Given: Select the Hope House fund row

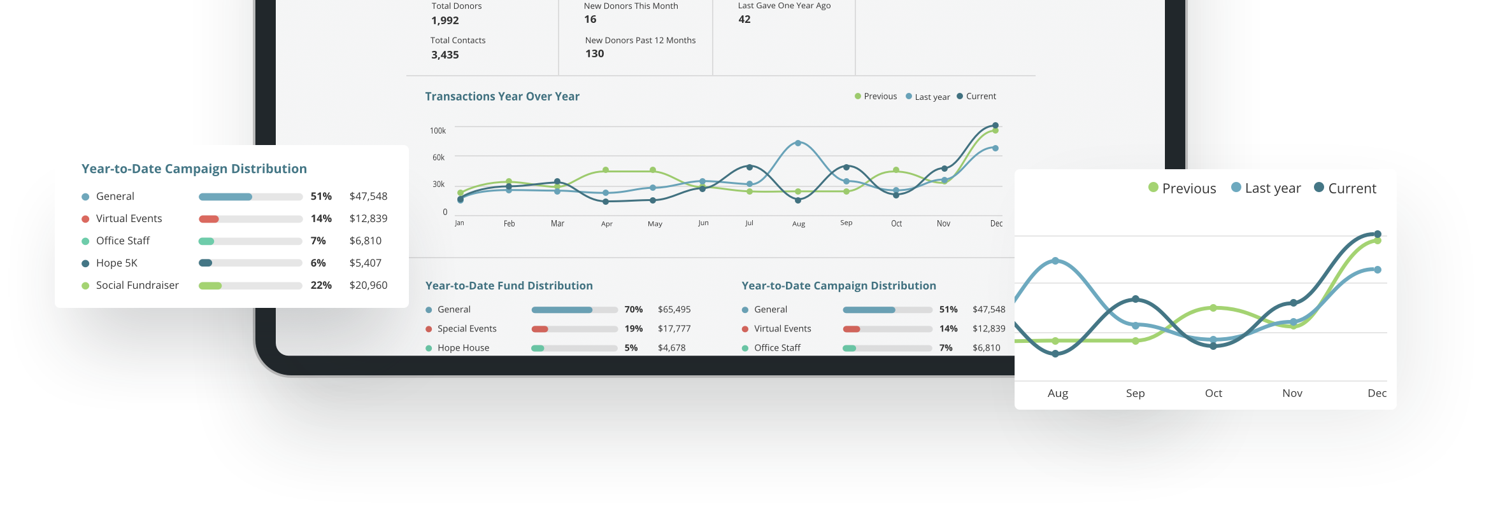Looking at the screenshot, I should (x=558, y=348).
